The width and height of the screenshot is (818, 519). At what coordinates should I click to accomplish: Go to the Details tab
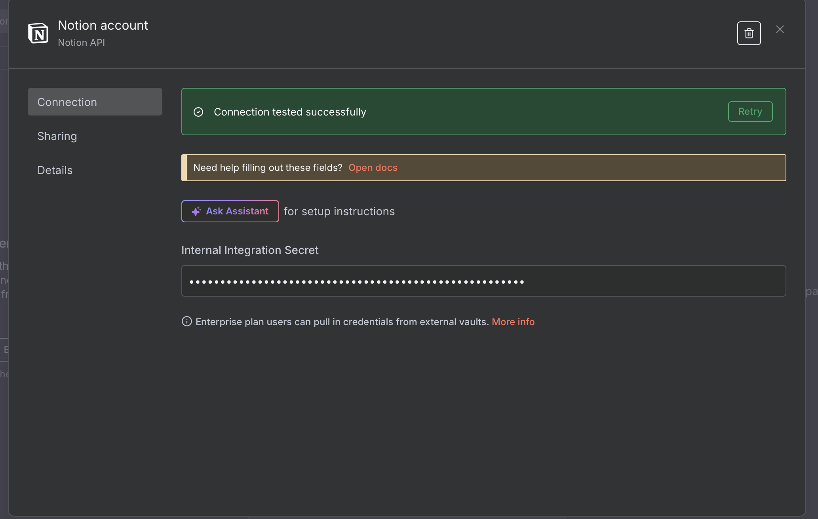tap(55, 170)
